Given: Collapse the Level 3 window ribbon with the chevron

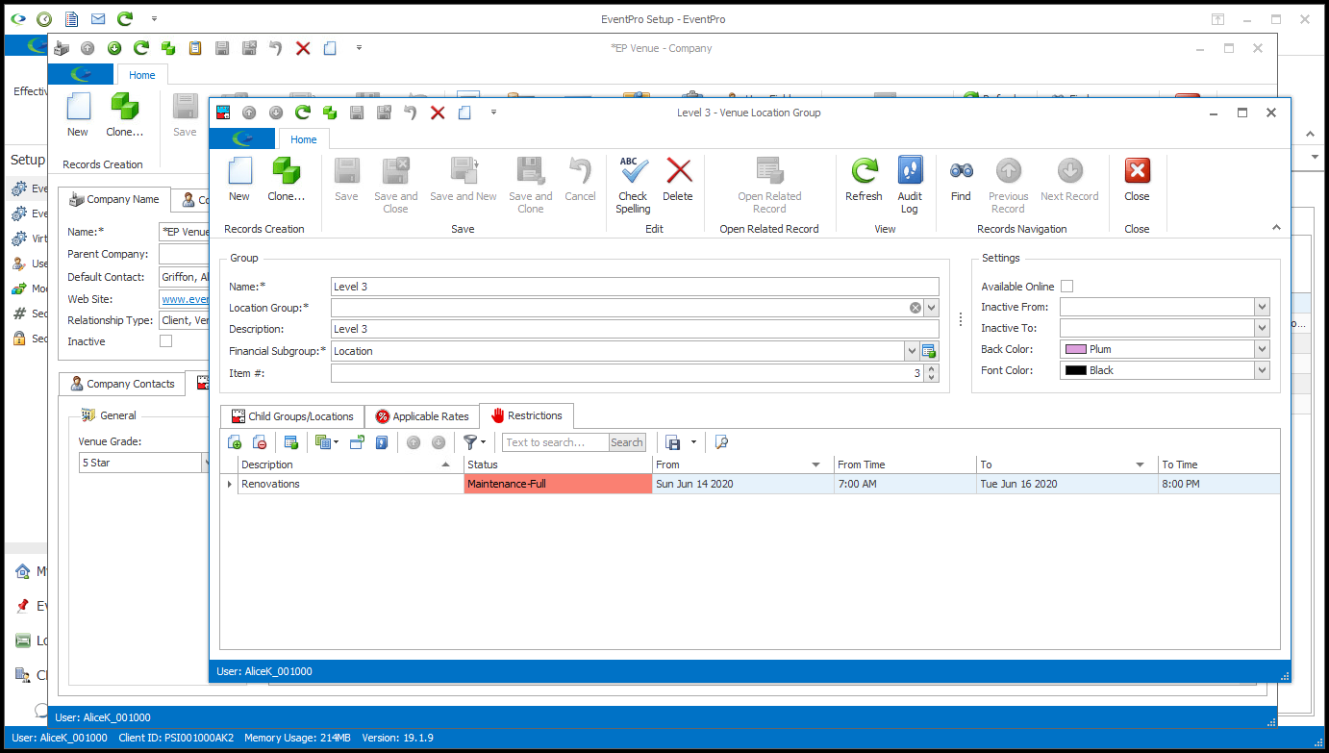Looking at the screenshot, I should tap(1276, 228).
